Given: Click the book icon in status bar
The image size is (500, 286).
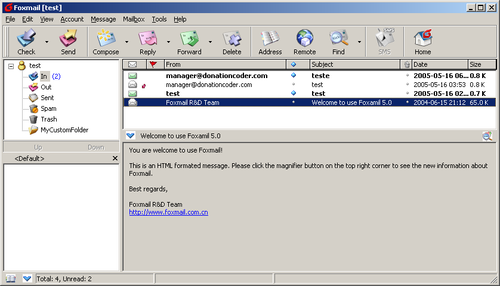Looking at the screenshot, I should pyautogui.click(x=11, y=279).
